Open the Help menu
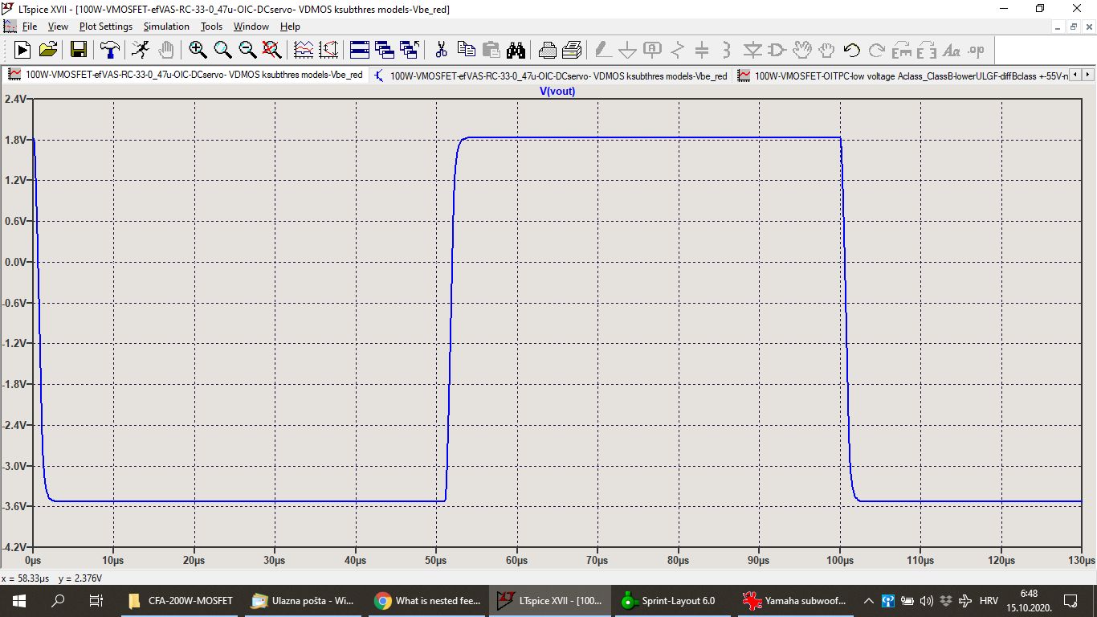 tap(289, 27)
